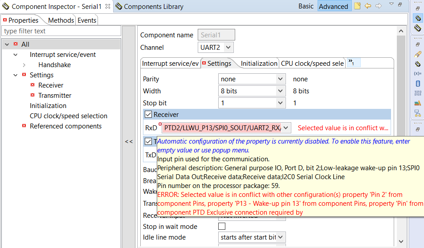This screenshot has height=248, width=424.
Task: Select Referenced components in the tree
Action: coord(65,126)
